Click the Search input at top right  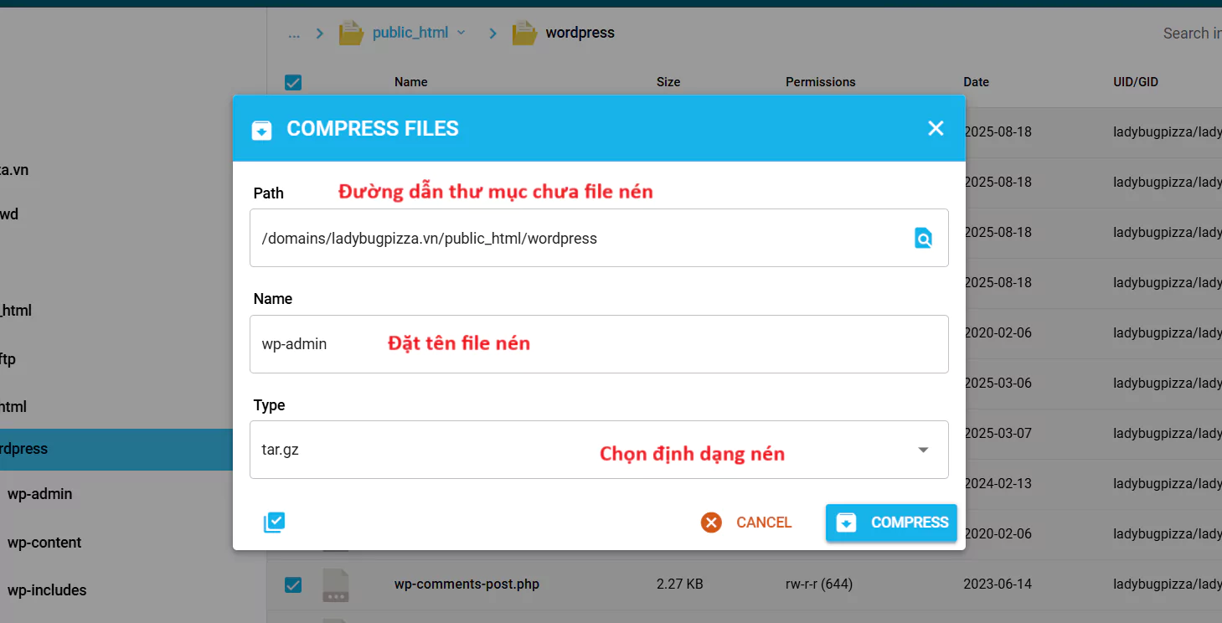(x=1192, y=33)
